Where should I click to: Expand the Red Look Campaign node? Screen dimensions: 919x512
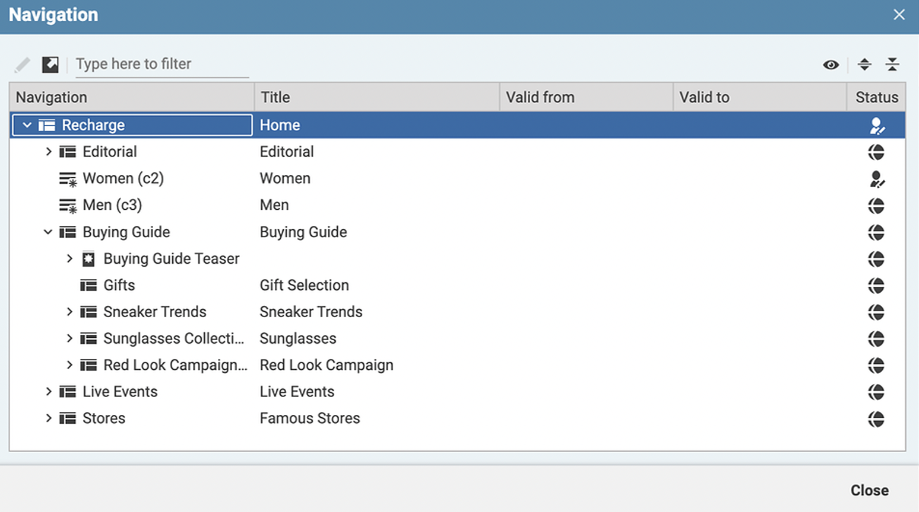69,365
